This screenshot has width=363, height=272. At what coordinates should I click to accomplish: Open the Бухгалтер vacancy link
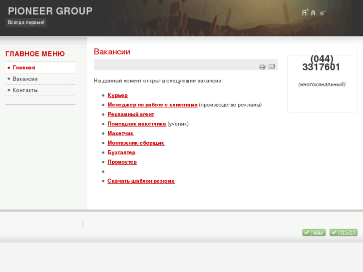point(121,152)
